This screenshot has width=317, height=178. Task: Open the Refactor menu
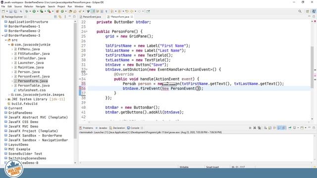tap(29, 6)
